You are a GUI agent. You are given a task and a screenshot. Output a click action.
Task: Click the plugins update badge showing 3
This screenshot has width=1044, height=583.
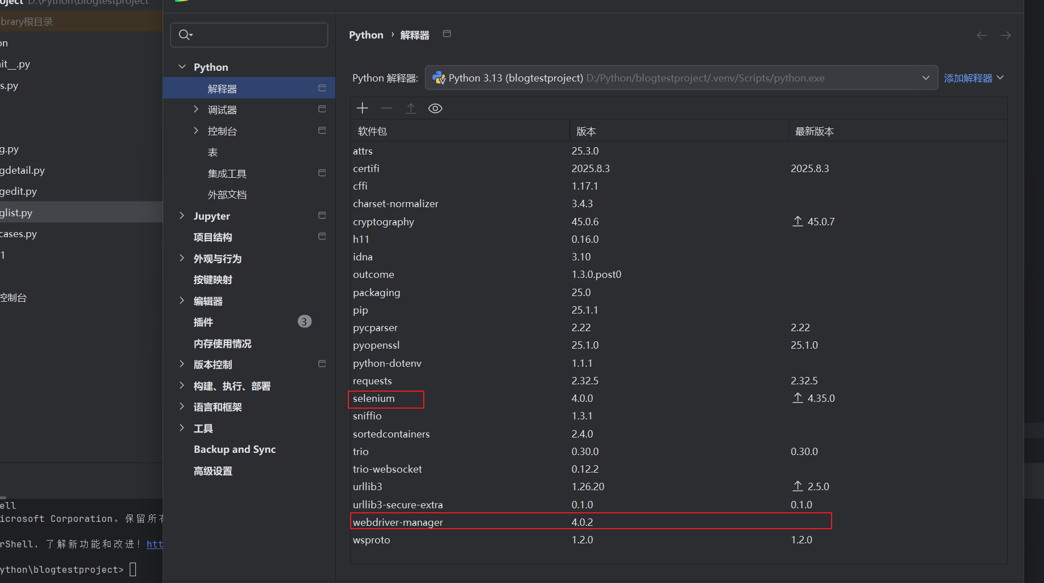pos(304,321)
